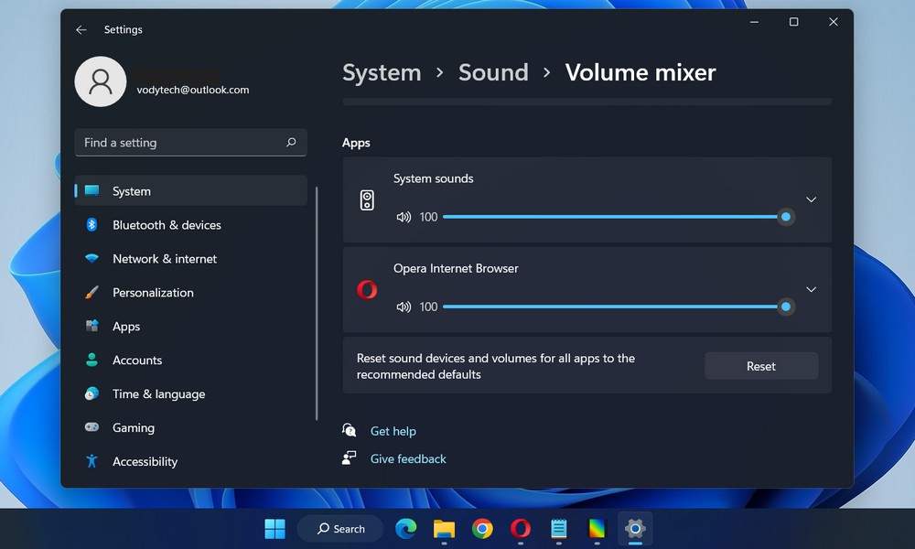
Task: Open Apps settings category
Action: (191, 326)
